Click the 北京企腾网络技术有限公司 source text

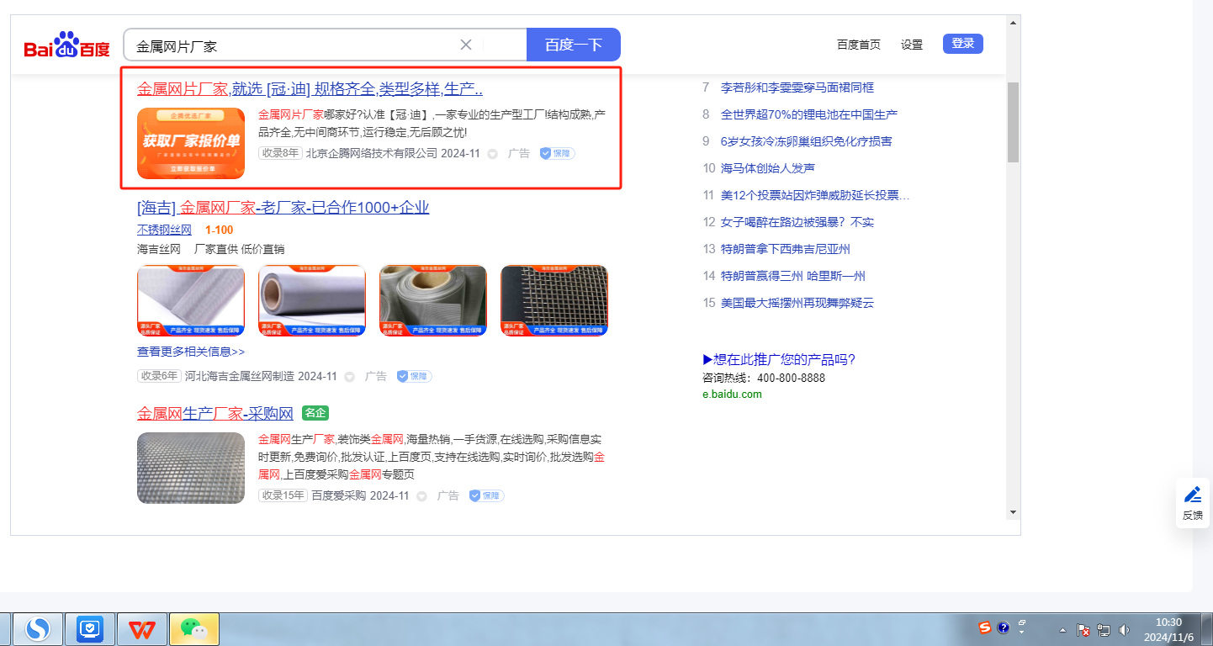pos(372,153)
